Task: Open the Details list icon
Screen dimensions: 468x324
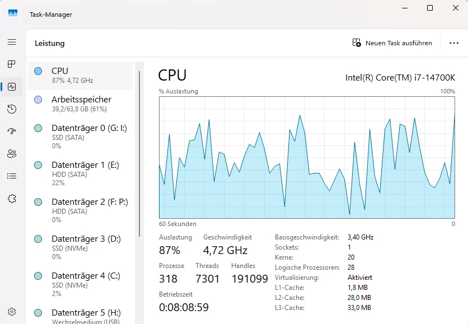Action: 12,176
